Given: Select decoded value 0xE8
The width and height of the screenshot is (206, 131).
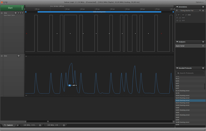Looking at the screenshot, I should point(177,108).
